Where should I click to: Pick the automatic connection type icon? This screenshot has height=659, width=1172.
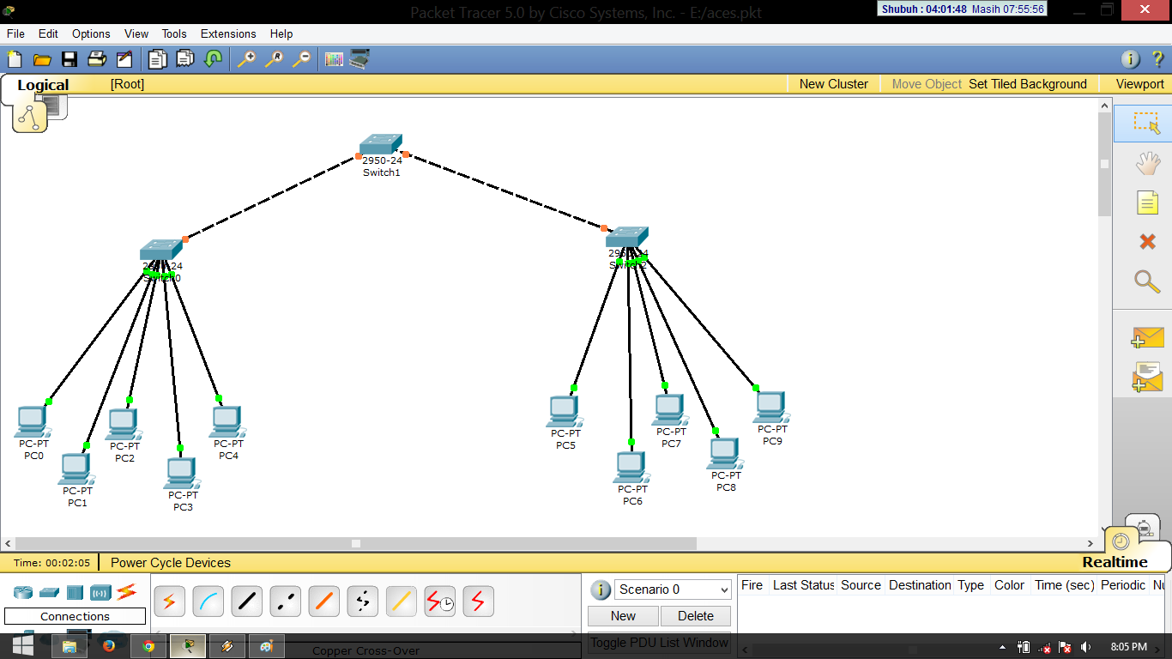coord(169,602)
